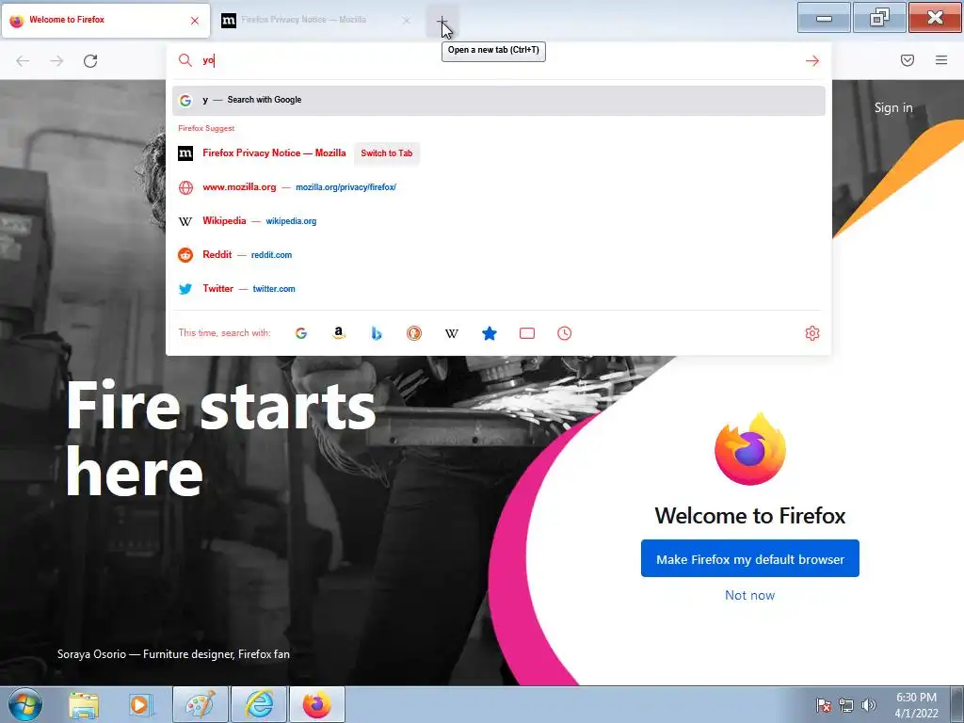Select the Welcome to Firefox tab
Screen dimensions: 964x723
tap(105, 21)
